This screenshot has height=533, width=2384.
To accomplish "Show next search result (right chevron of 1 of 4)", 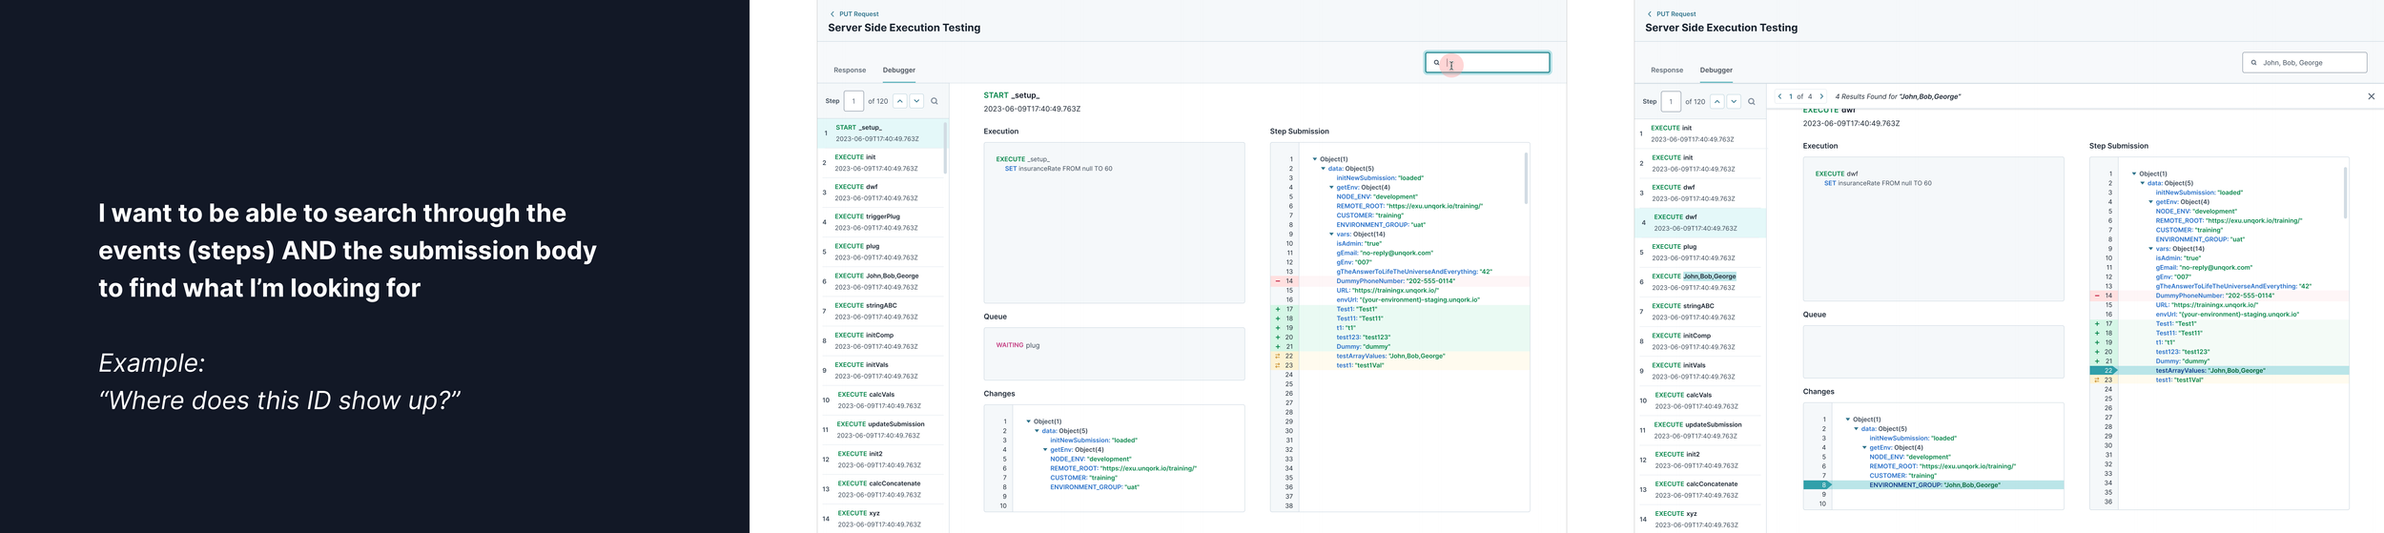I will (x=1821, y=96).
